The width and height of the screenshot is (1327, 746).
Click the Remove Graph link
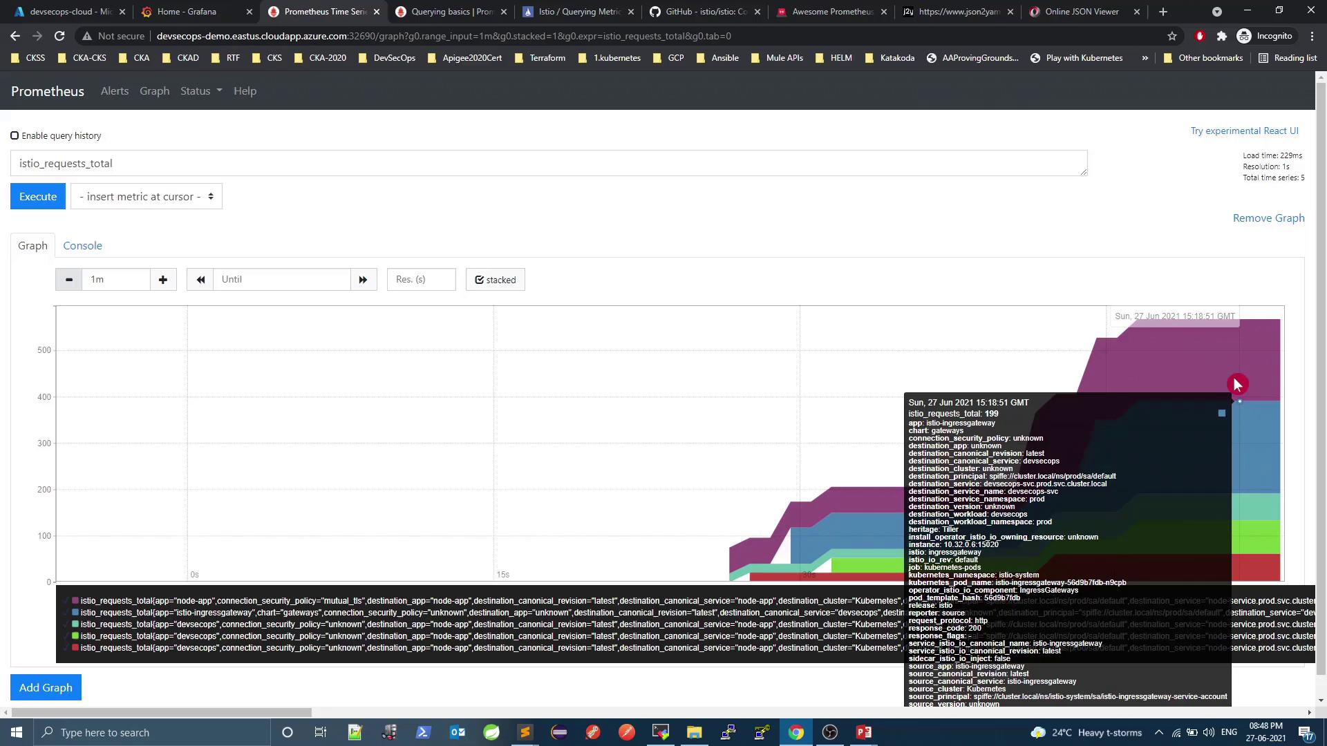[1268, 218]
